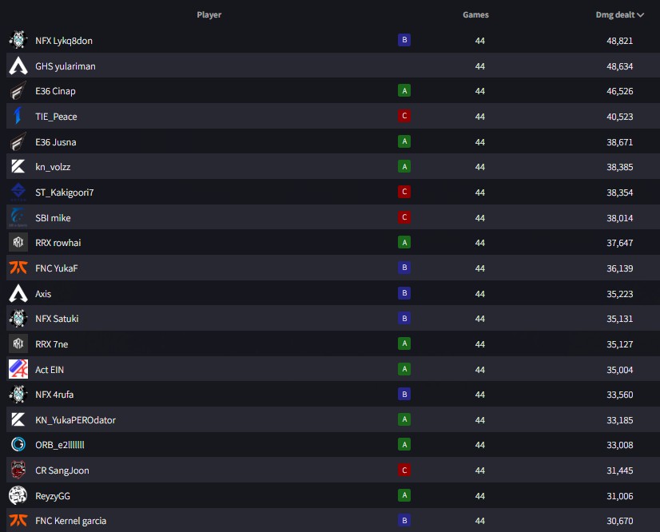The image size is (660, 532).
Task: Select the SBI mike row damage value 38,014
Action: (619, 218)
